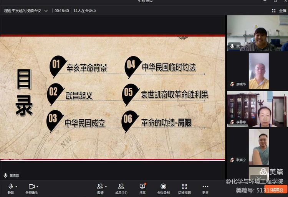288x197 pixels.
Task: Start 会议录制 meeting recording
Action: [163, 188]
